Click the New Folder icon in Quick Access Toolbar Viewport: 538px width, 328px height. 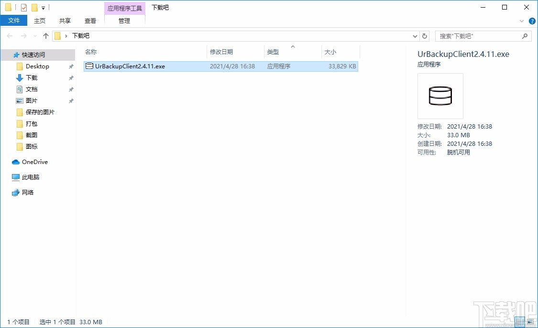tap(34, 7)
